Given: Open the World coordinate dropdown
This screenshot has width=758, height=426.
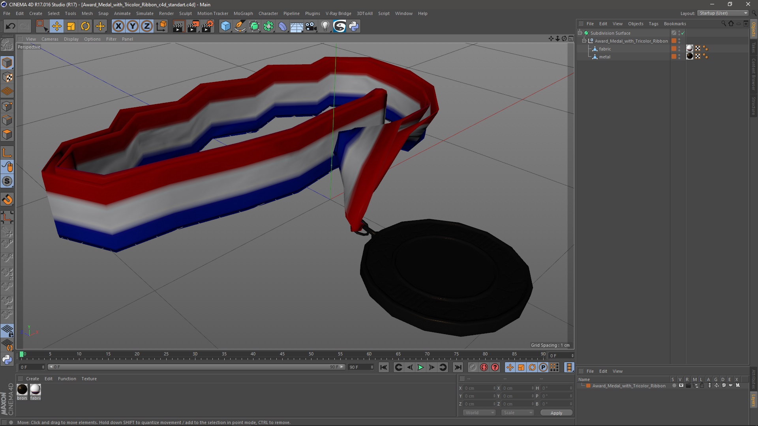Looking at the screenshot, I should pos(479,413).
